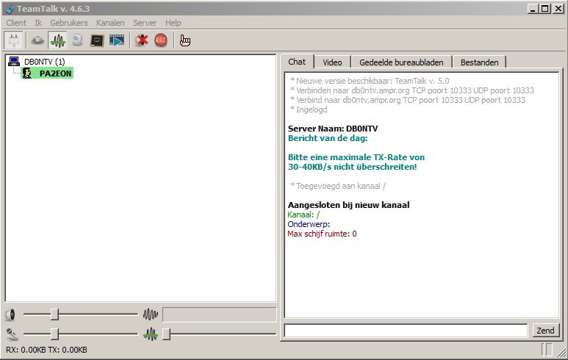Open the Help menu
Viewport: 568px width, 360px height.
(x=173, y=23)
